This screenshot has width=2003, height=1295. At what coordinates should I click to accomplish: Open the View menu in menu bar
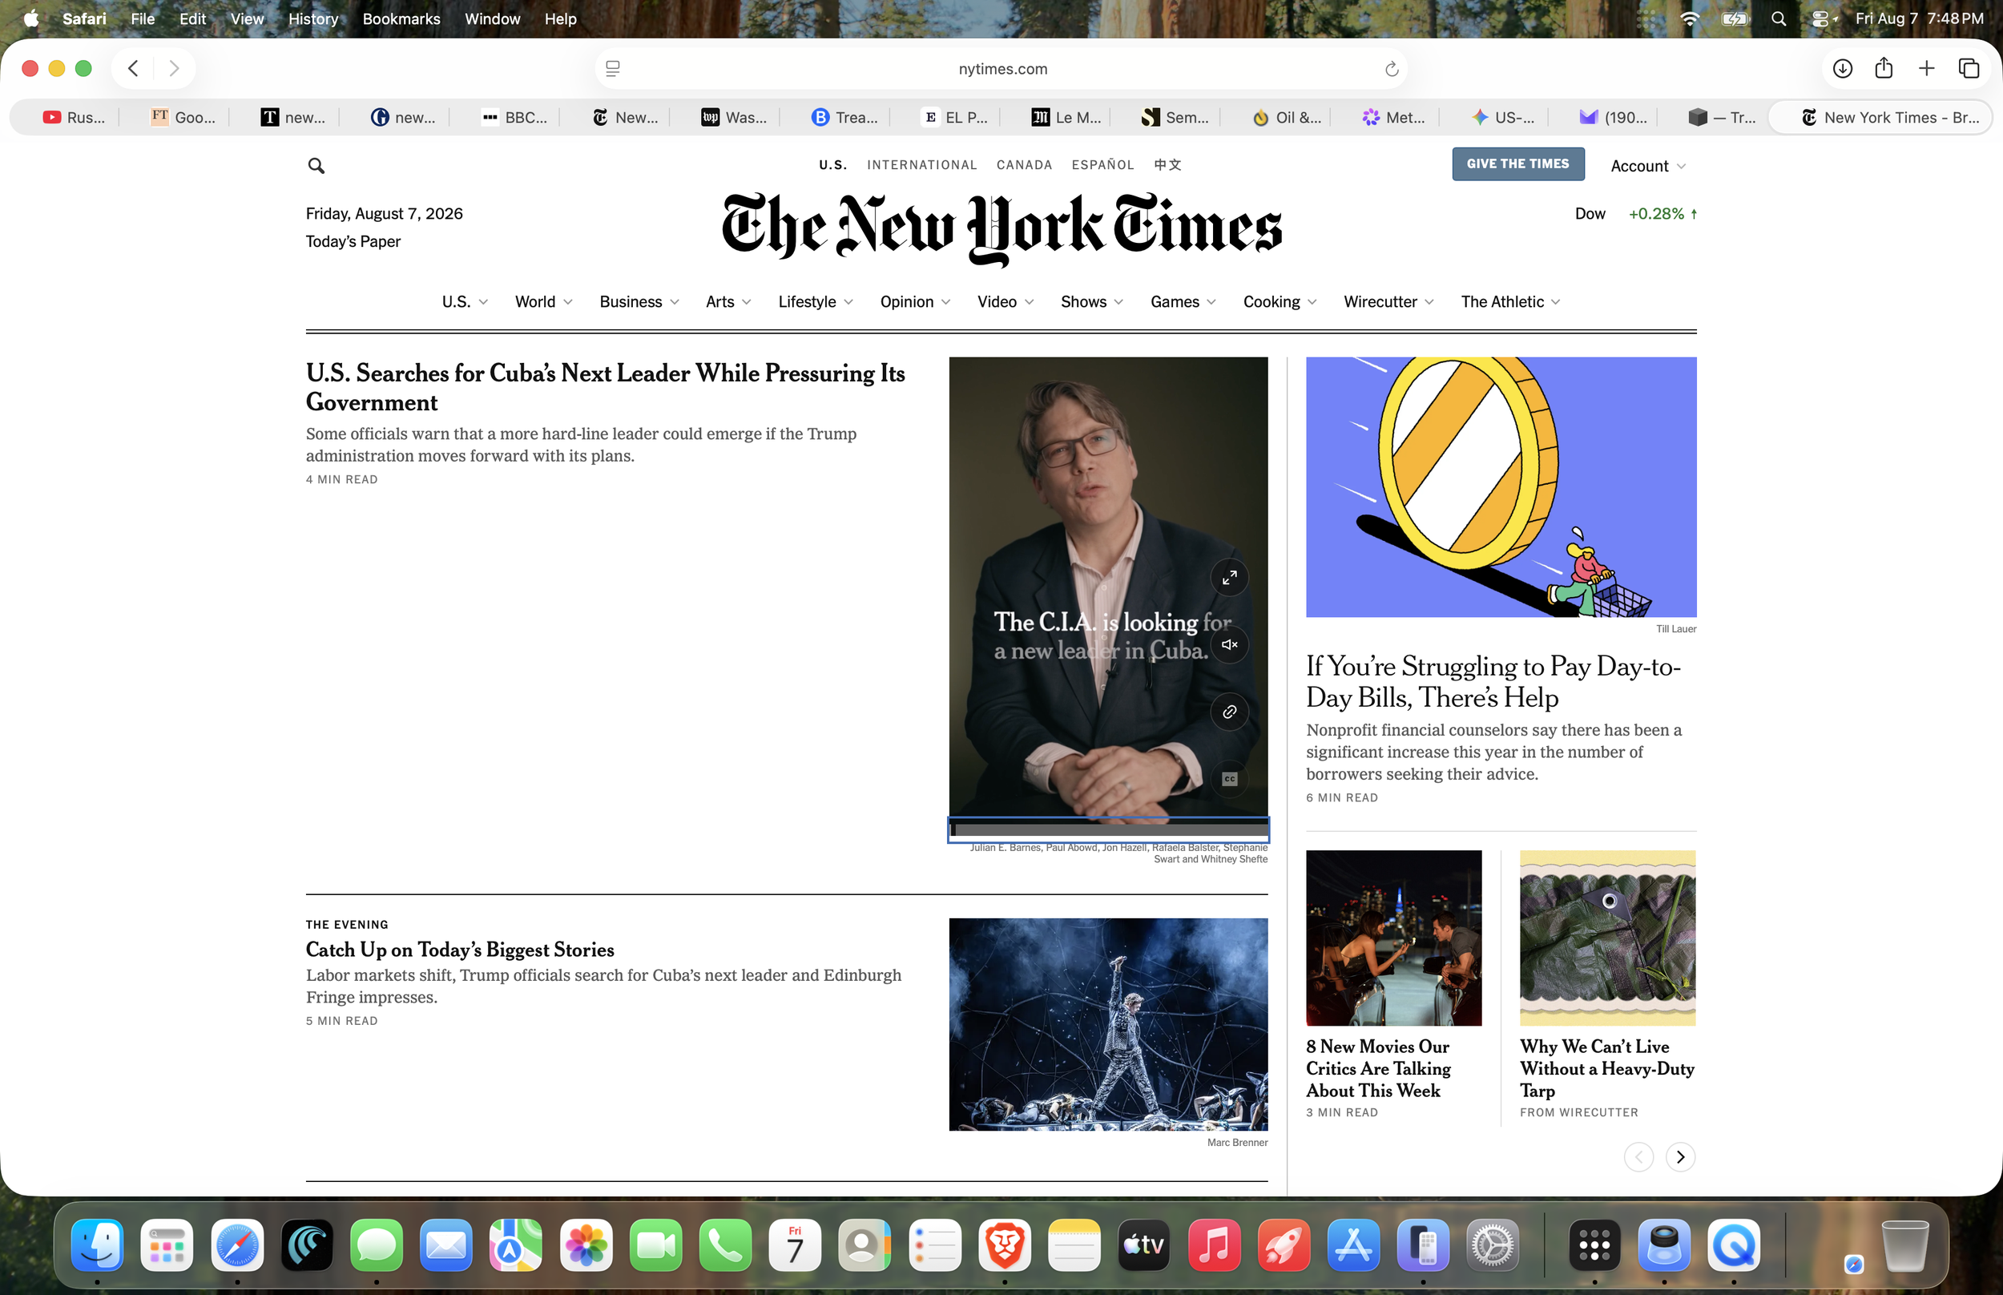(x=247, y=18)
